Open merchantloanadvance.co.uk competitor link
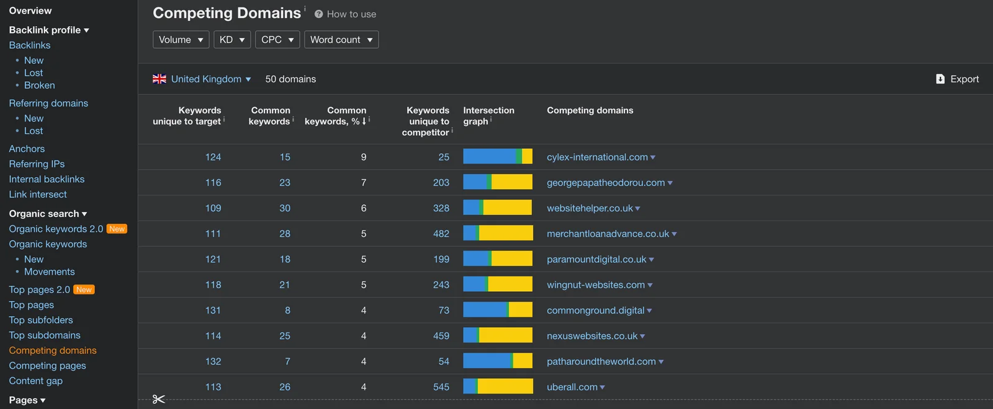993x409 pixels. point(608,234)
